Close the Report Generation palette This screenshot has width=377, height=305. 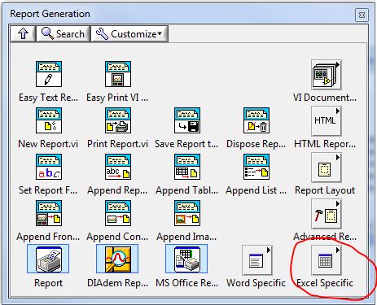click(362, 15)
